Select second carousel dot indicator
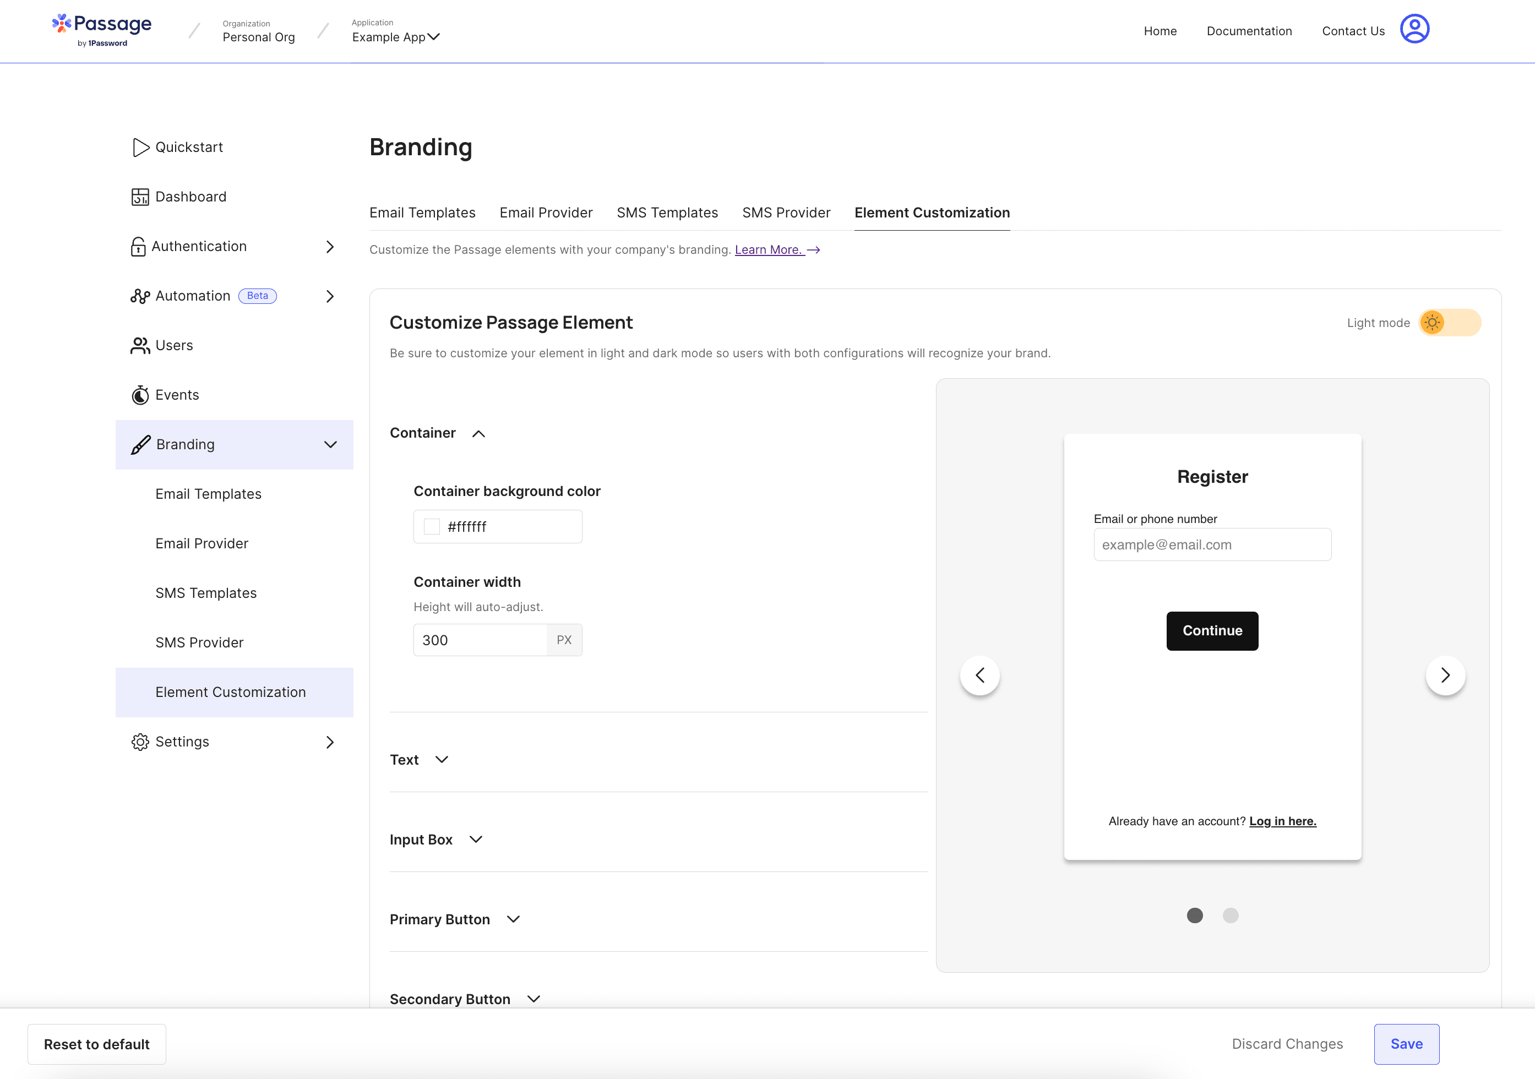The image size is (1535, 1079). tap(1230, 915)
